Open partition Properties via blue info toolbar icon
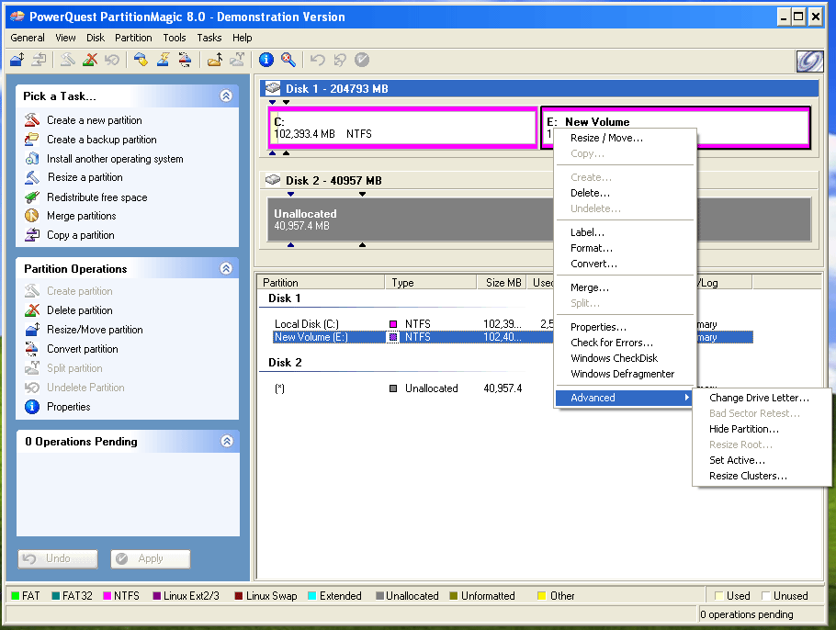Viewport: 836px width, 630px height. tap(266, 60)
